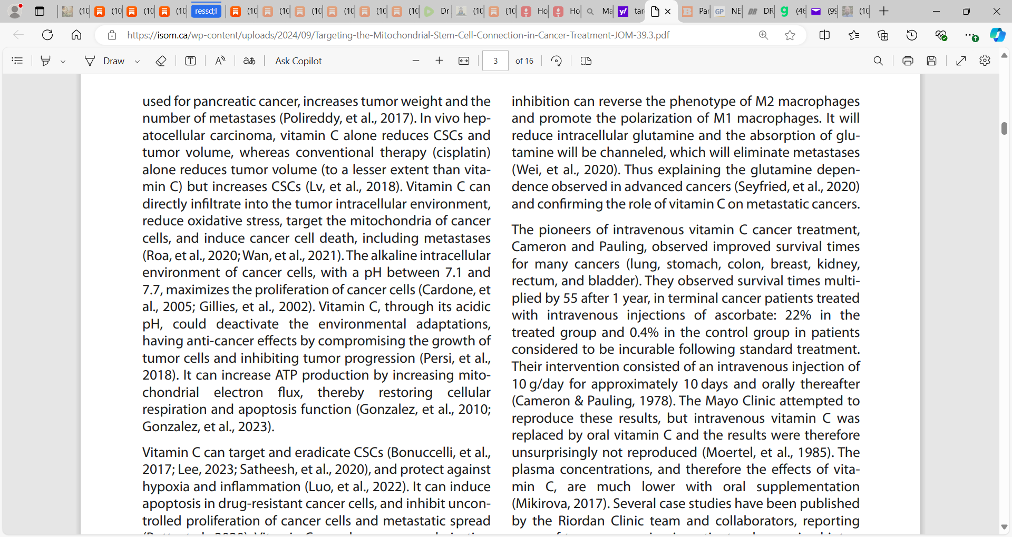Open Collections panel

[883, 35]
